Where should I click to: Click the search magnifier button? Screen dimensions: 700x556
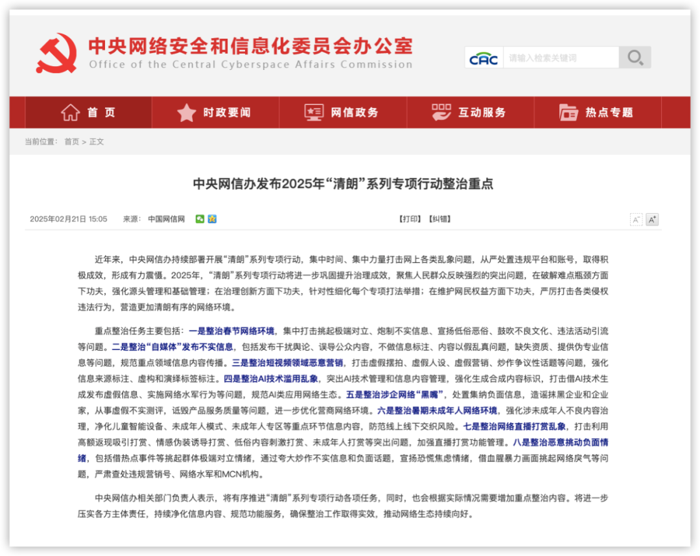(635, 58)
